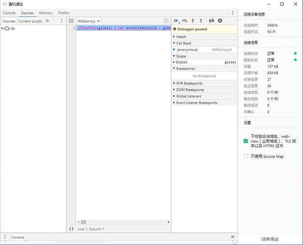Image resolution: width=303 pixels, height=245 pixels.
Task: Hide the navigator pane
Action: click(71, 21)
